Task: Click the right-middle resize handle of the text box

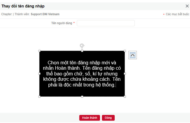Action: pos(125,74)
